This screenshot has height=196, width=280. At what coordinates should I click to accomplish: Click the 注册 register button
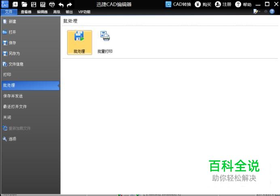223,4
